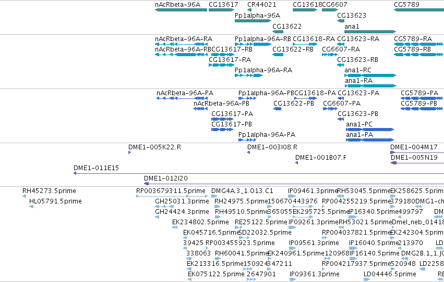Image resolution: width=444 pixels, height=282 pixels.
Task: Click the IP16040.5prime EST glyph
Action: coord(353,248)
